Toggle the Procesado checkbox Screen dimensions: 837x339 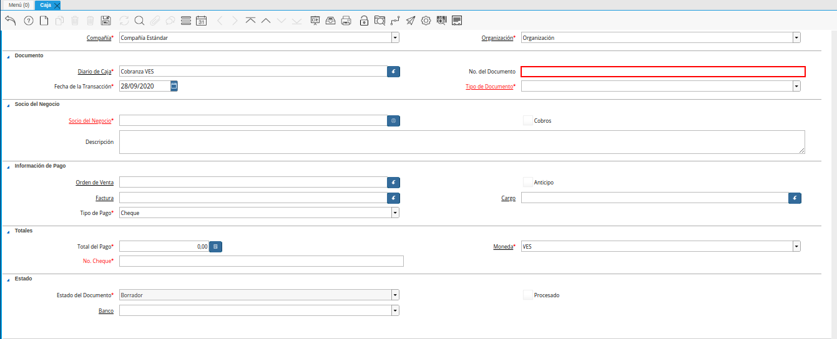pos(528,295)
